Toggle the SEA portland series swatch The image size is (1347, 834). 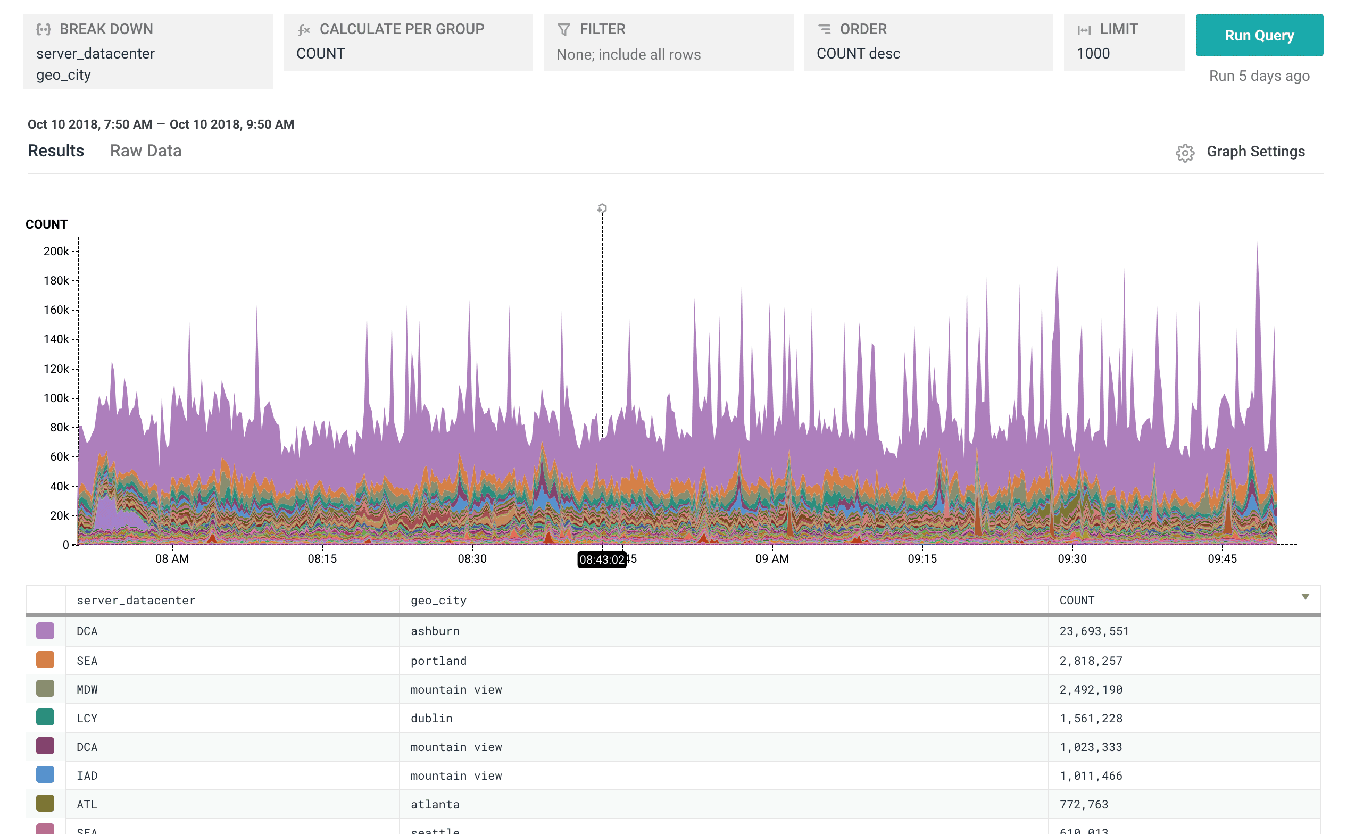coord(45,659)
